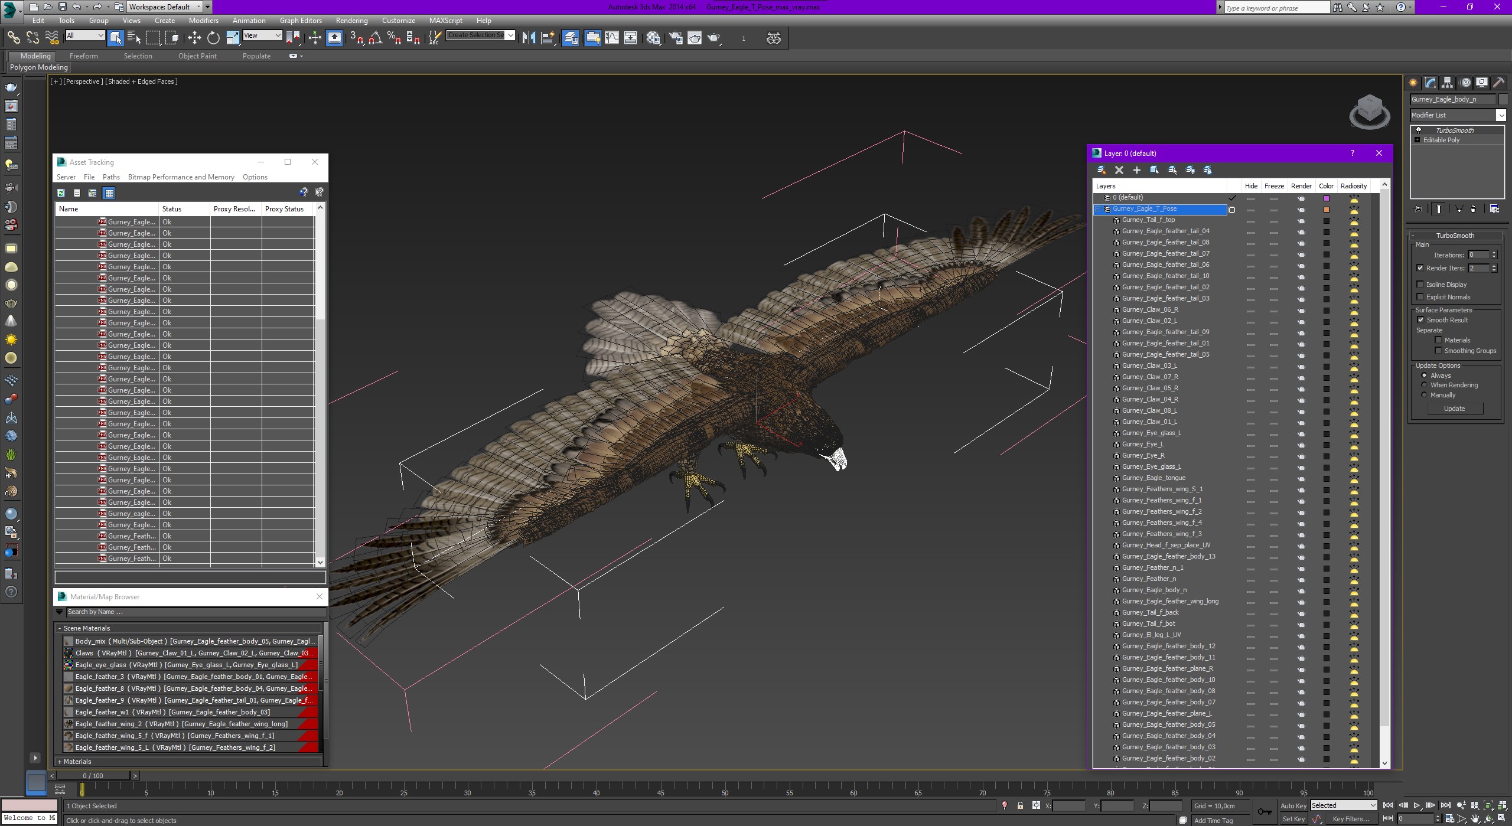Open the Modifiers menu
The image size is (1512, 826).
click(204, 20)
